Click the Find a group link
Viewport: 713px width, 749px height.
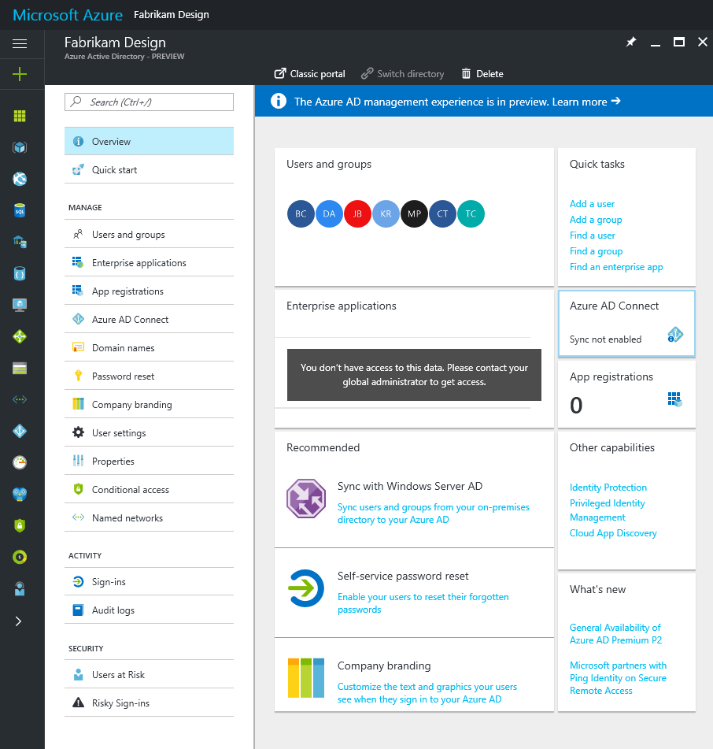click(596, 251)
